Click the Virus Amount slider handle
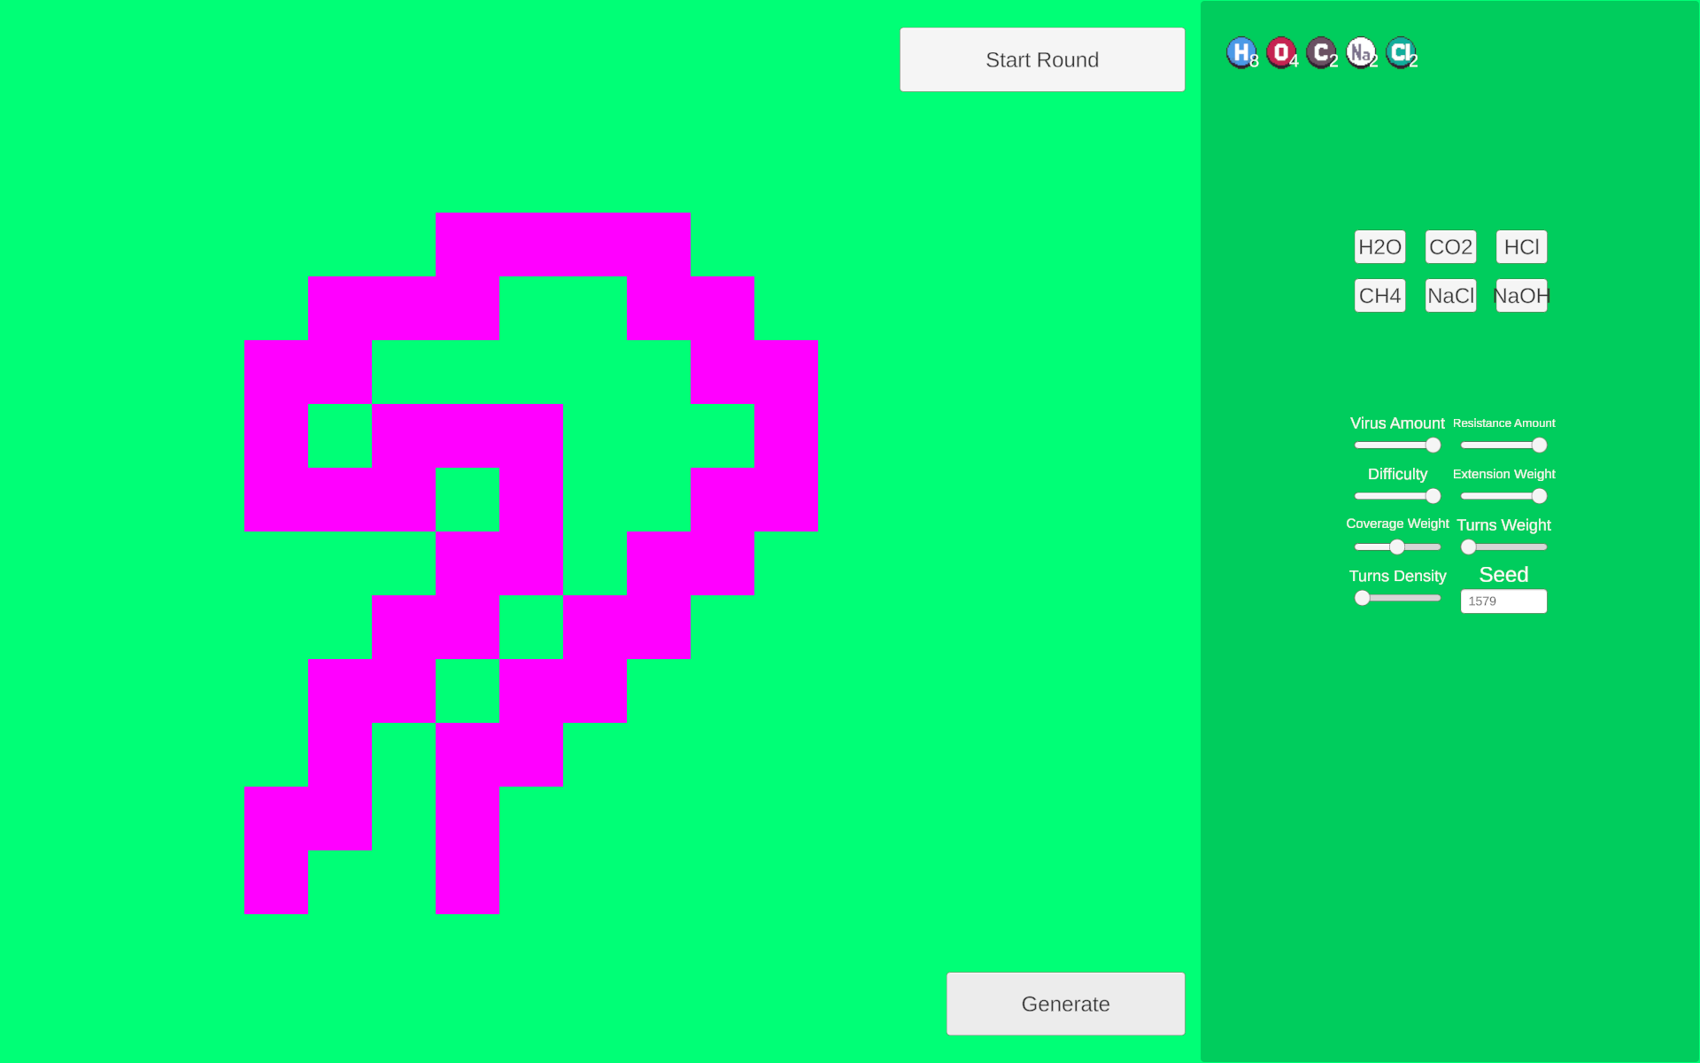This screenshot has height=1063, width=1700. tap(1433, 446)
